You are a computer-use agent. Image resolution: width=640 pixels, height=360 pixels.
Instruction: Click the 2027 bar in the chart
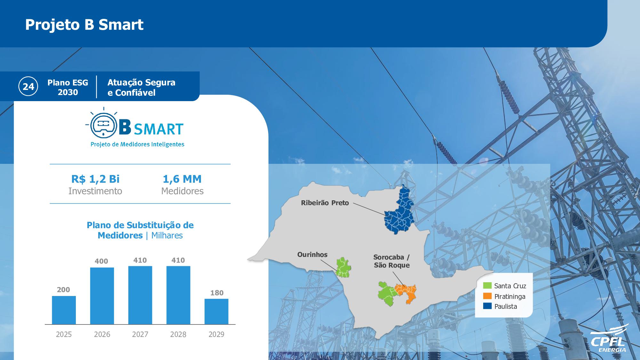(140, 295)
